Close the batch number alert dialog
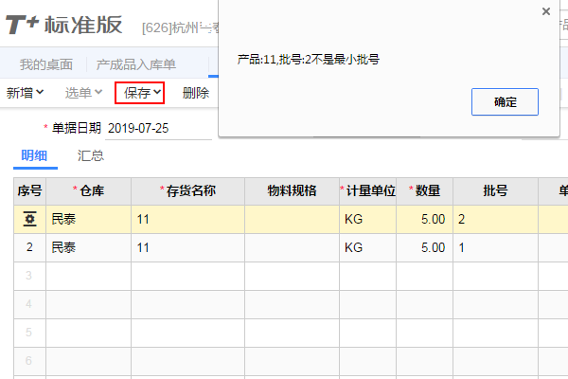 [x=545, y=11]
